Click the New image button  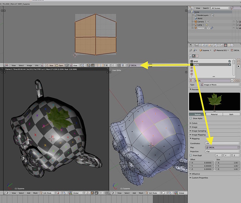[50, 65]
